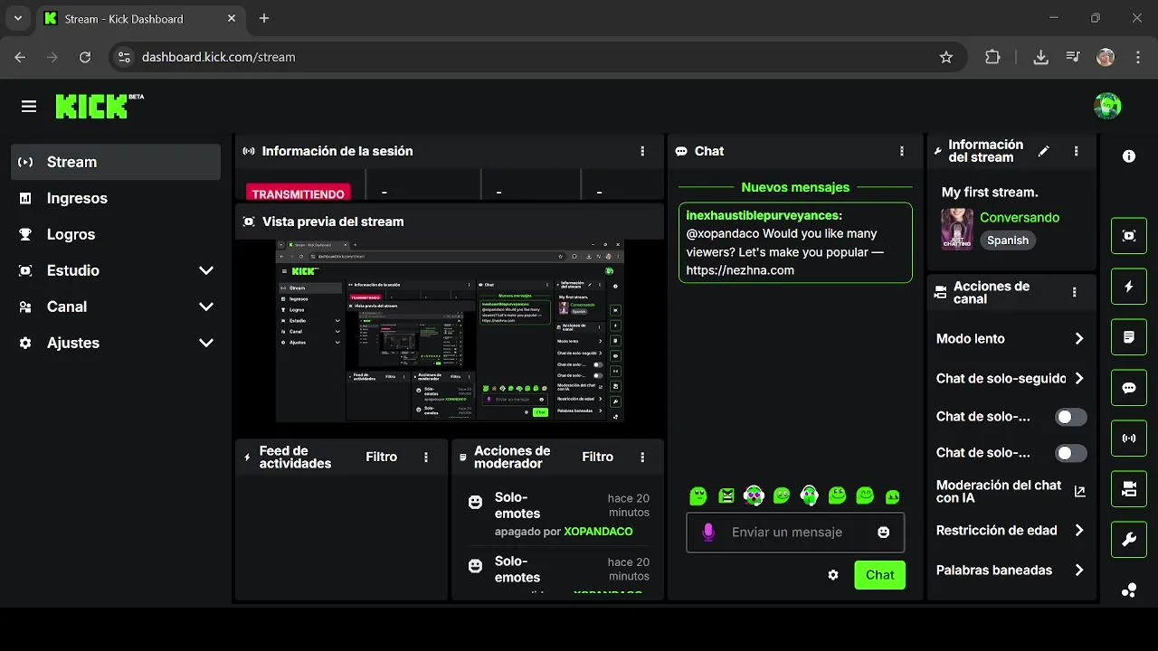Click the browser address bar URL
1158x651 pixels.
click(x=219, y=57)
